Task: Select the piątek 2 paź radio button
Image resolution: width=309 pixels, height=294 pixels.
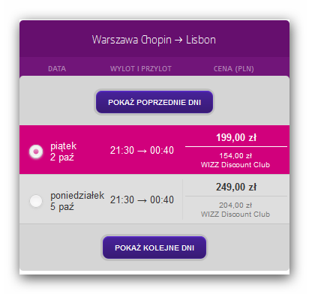Action: 36,151
